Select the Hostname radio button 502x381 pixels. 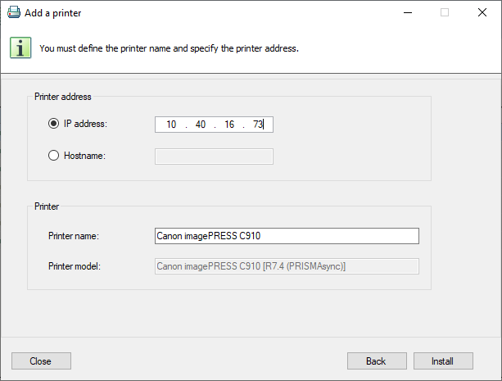(x=54, y=155)
